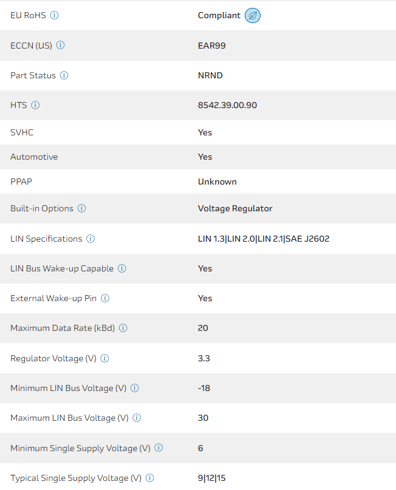This screenshot has width=396, height=490.
Task: Open LIN Specifications info icon
Action: 90,239
